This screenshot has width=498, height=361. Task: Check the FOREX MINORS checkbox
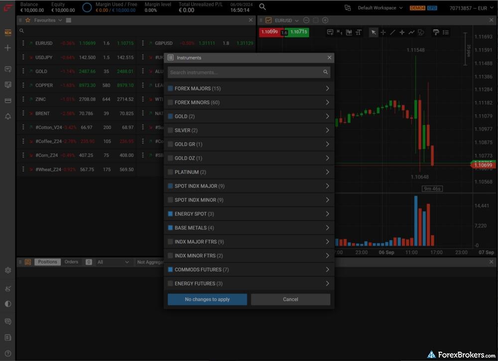(170, 103)
